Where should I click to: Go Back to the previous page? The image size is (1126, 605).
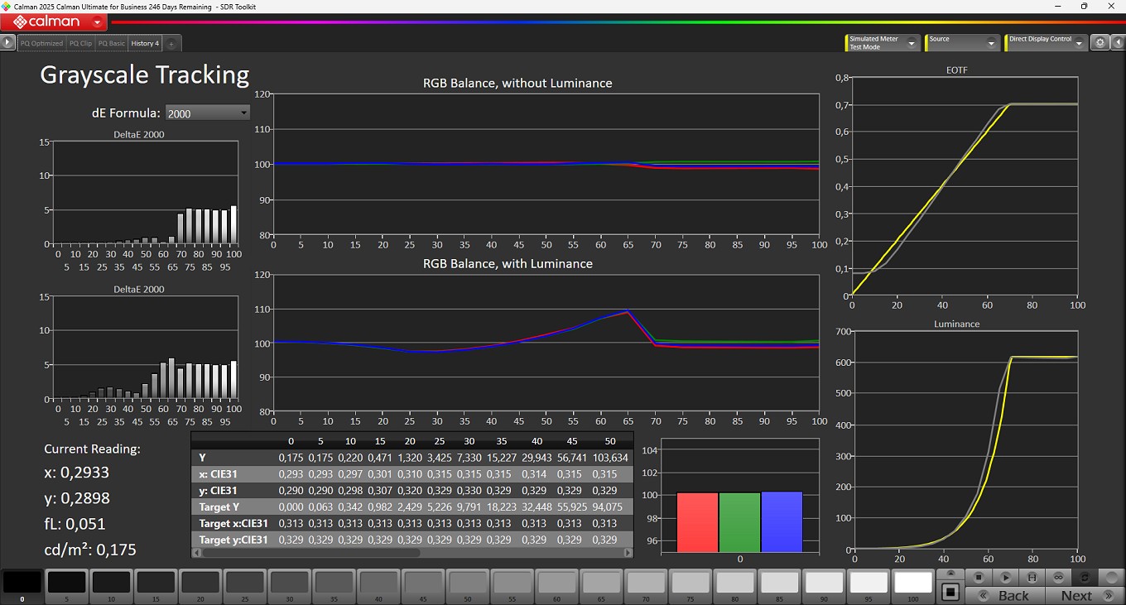point(1005,595)
